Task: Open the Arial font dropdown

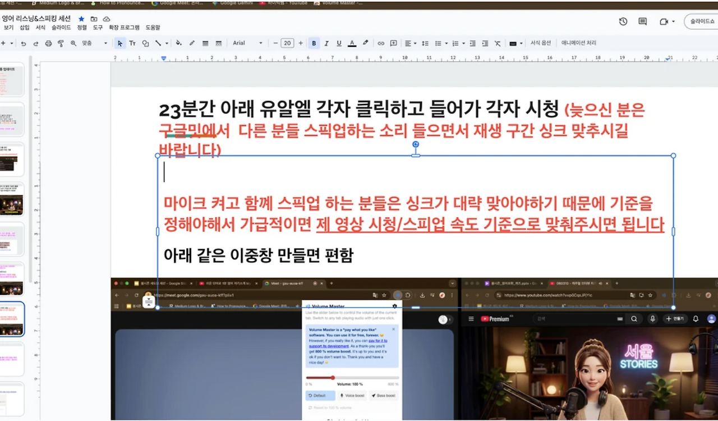Action: pos(247,43)
